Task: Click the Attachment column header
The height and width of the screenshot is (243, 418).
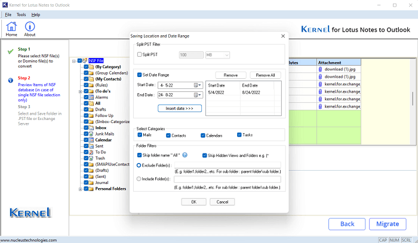Action: [x=339, y=63]
